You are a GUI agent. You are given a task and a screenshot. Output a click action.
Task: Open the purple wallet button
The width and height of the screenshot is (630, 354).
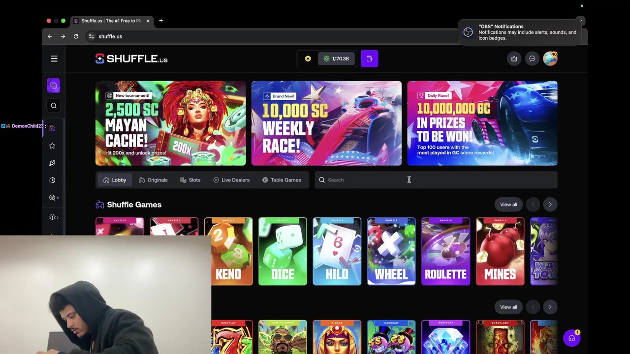tap(369, 59)
